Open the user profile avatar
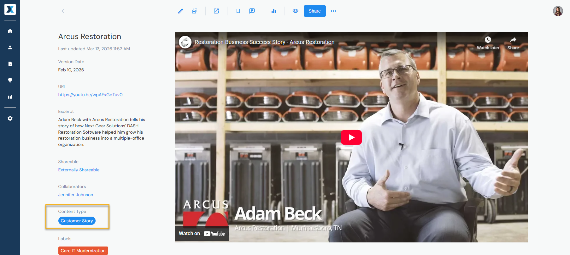This screenshot has width=570, height=255. pyautogui.click(x=558, y=11)
